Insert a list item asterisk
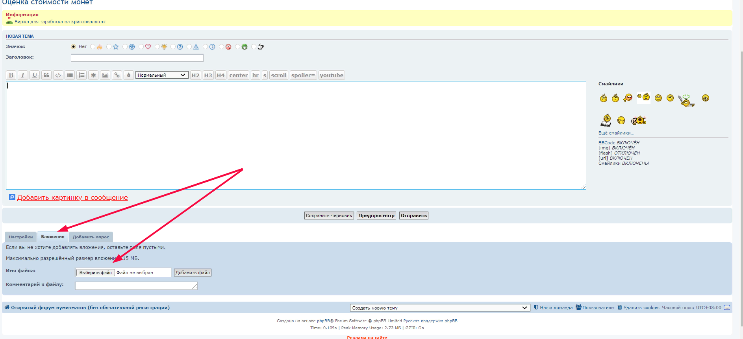The width and height of the screenshot is (743, 339). pyautogui.click(x=93, y=75)
